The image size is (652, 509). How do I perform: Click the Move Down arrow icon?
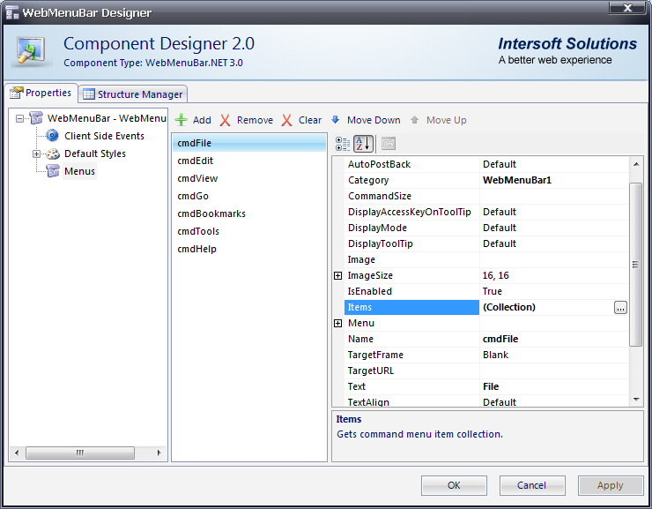(x=336, y=120)
